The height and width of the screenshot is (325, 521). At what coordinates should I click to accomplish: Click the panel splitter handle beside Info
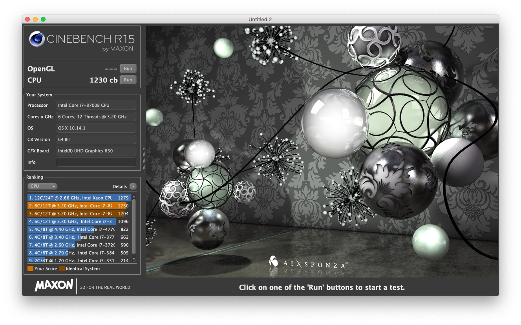pos(143,160)
